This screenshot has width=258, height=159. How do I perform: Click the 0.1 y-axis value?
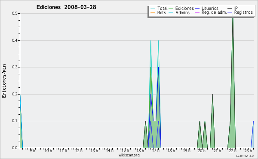(15, 121)
